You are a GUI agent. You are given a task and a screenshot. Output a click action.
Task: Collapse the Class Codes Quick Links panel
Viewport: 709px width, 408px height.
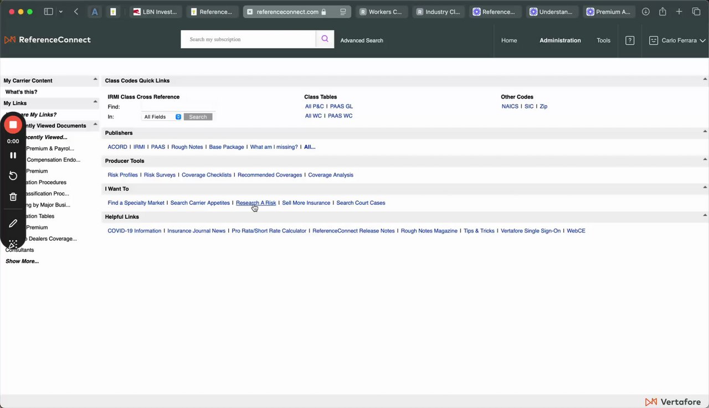[705, 80]
